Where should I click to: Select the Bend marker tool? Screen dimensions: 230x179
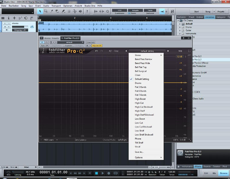(x=75, y=11)
